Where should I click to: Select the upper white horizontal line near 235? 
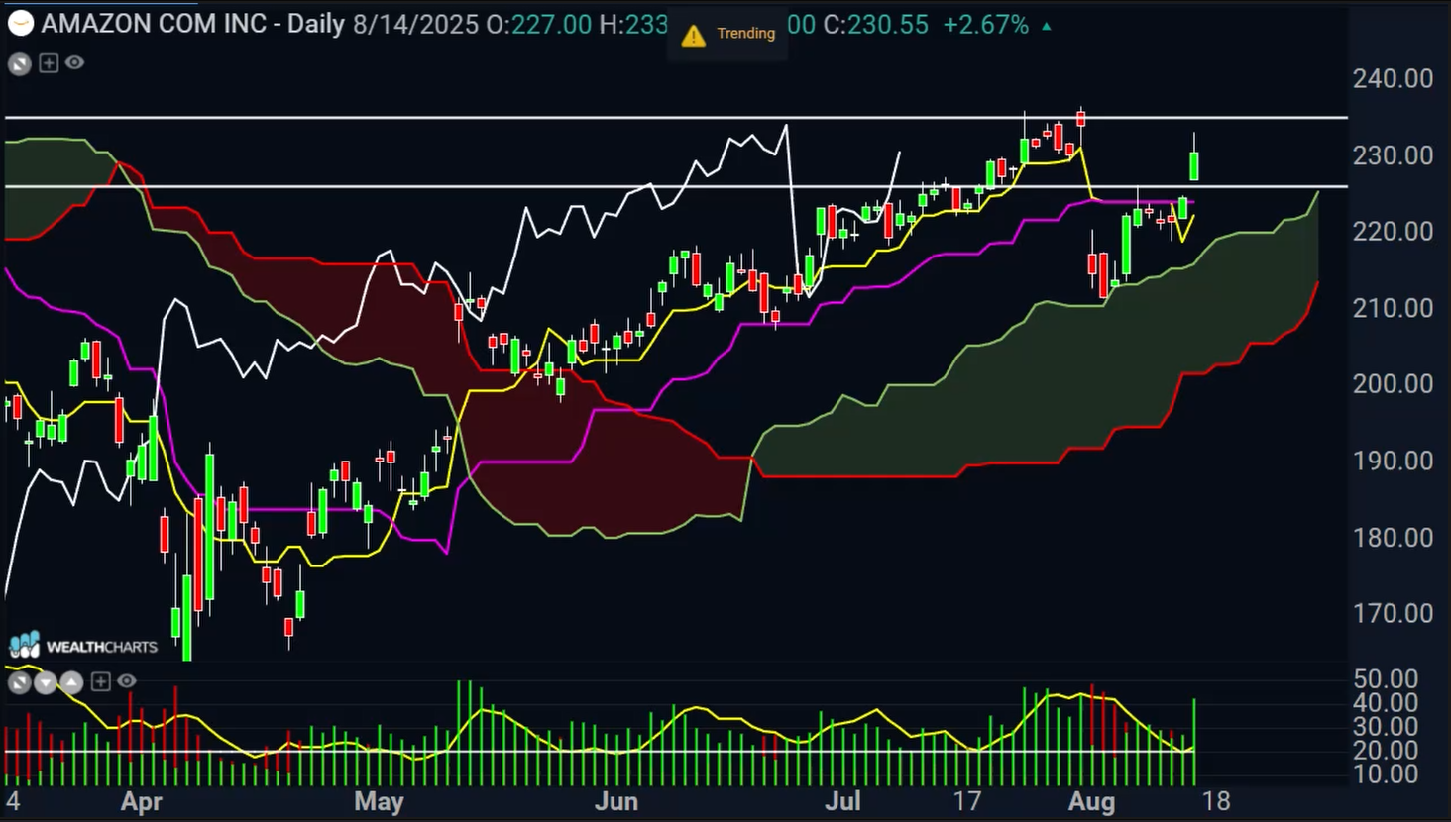click(x=676, y=118)
